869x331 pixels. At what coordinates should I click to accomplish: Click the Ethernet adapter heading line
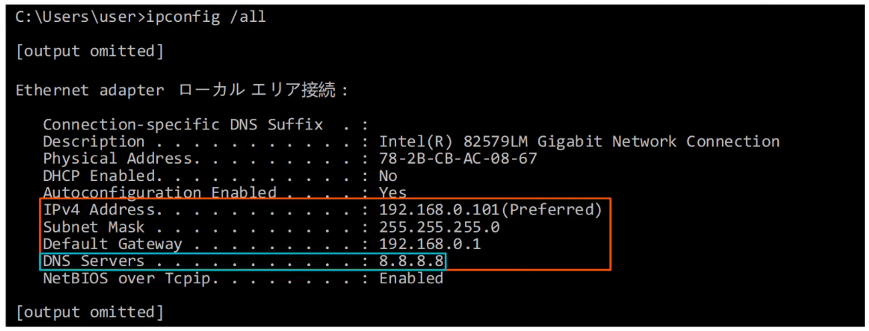tap(182, 90)
